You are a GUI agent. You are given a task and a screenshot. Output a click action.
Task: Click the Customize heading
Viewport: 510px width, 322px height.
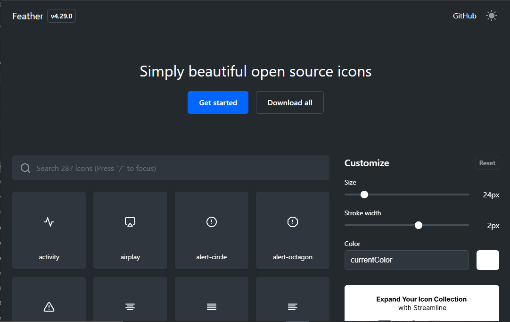(x=367, y=163)
